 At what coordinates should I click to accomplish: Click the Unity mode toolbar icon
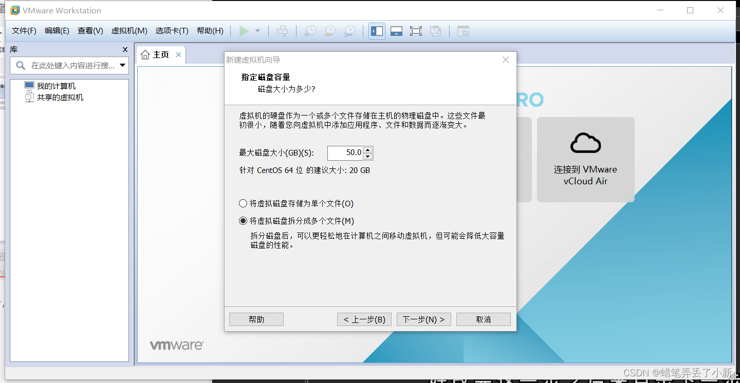click(435, 31)
